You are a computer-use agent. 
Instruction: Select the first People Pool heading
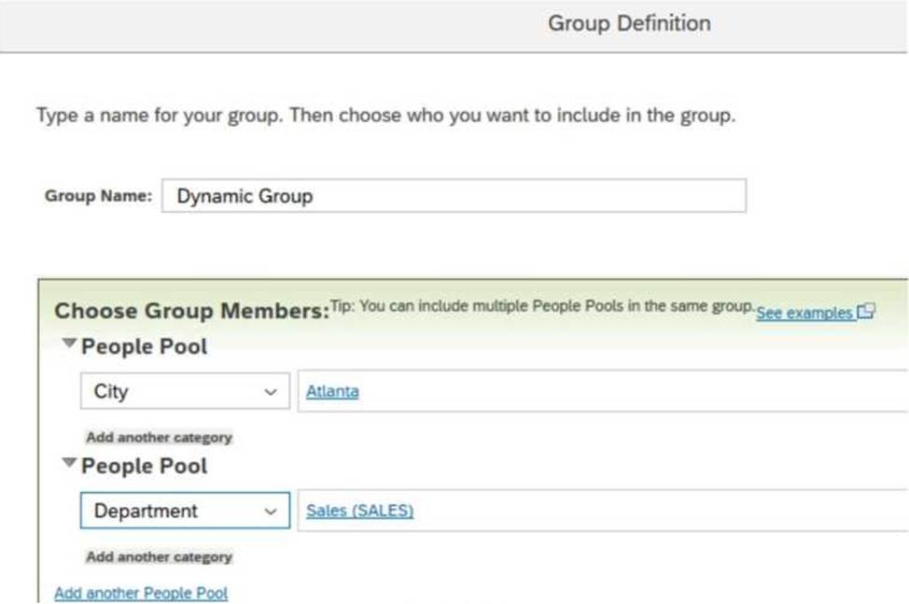click(x=144, y=346)
